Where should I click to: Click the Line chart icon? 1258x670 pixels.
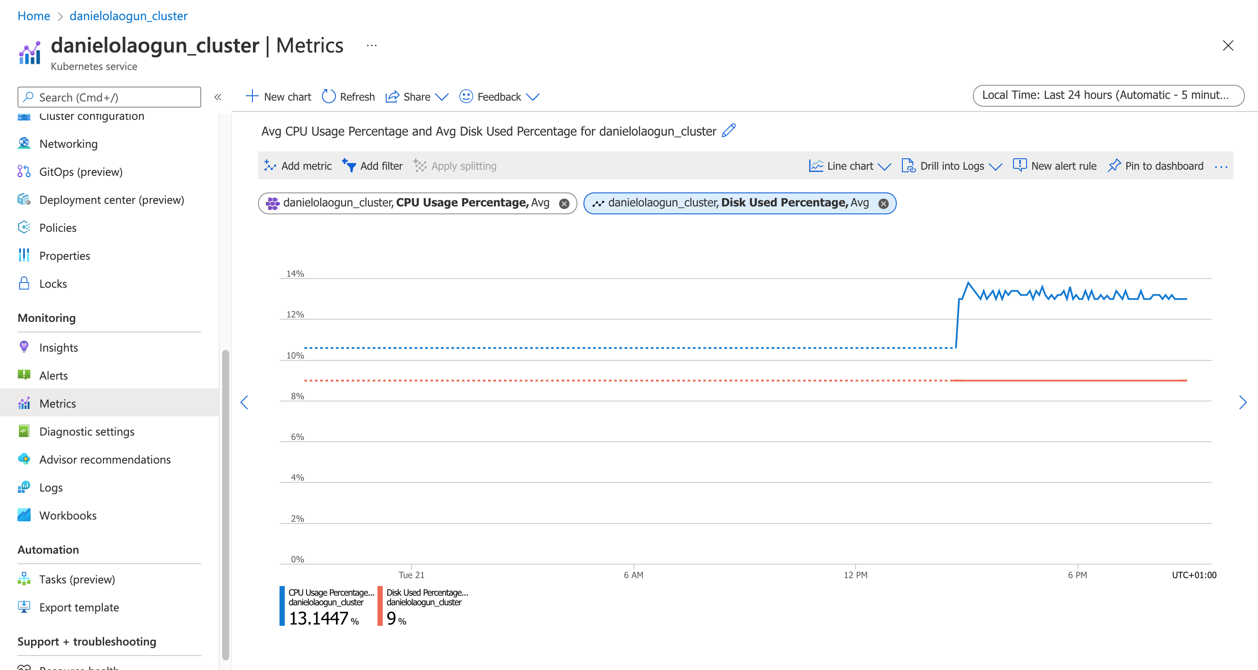coord(816,166)
